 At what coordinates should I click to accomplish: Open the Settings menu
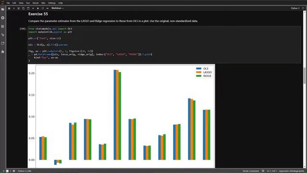52,3
